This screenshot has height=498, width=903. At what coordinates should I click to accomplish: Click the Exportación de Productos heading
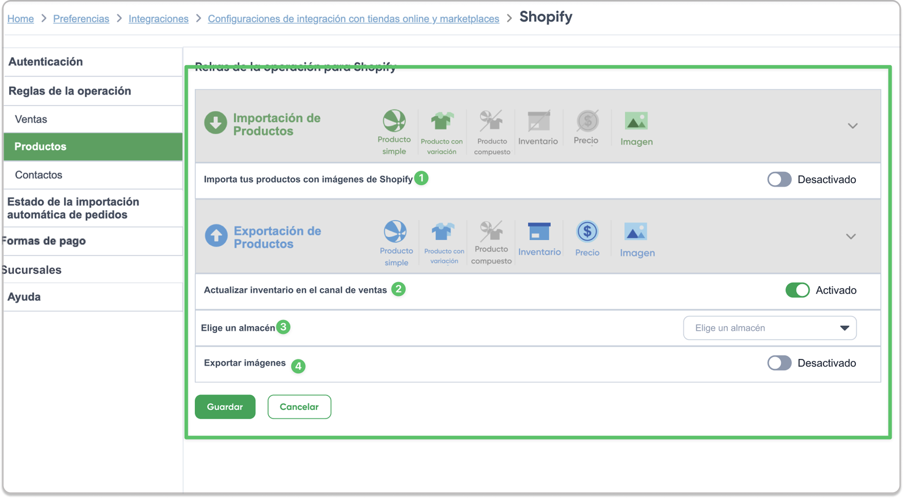pos(277,237)
